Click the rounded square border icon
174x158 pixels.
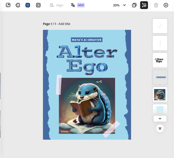point(38,5)
